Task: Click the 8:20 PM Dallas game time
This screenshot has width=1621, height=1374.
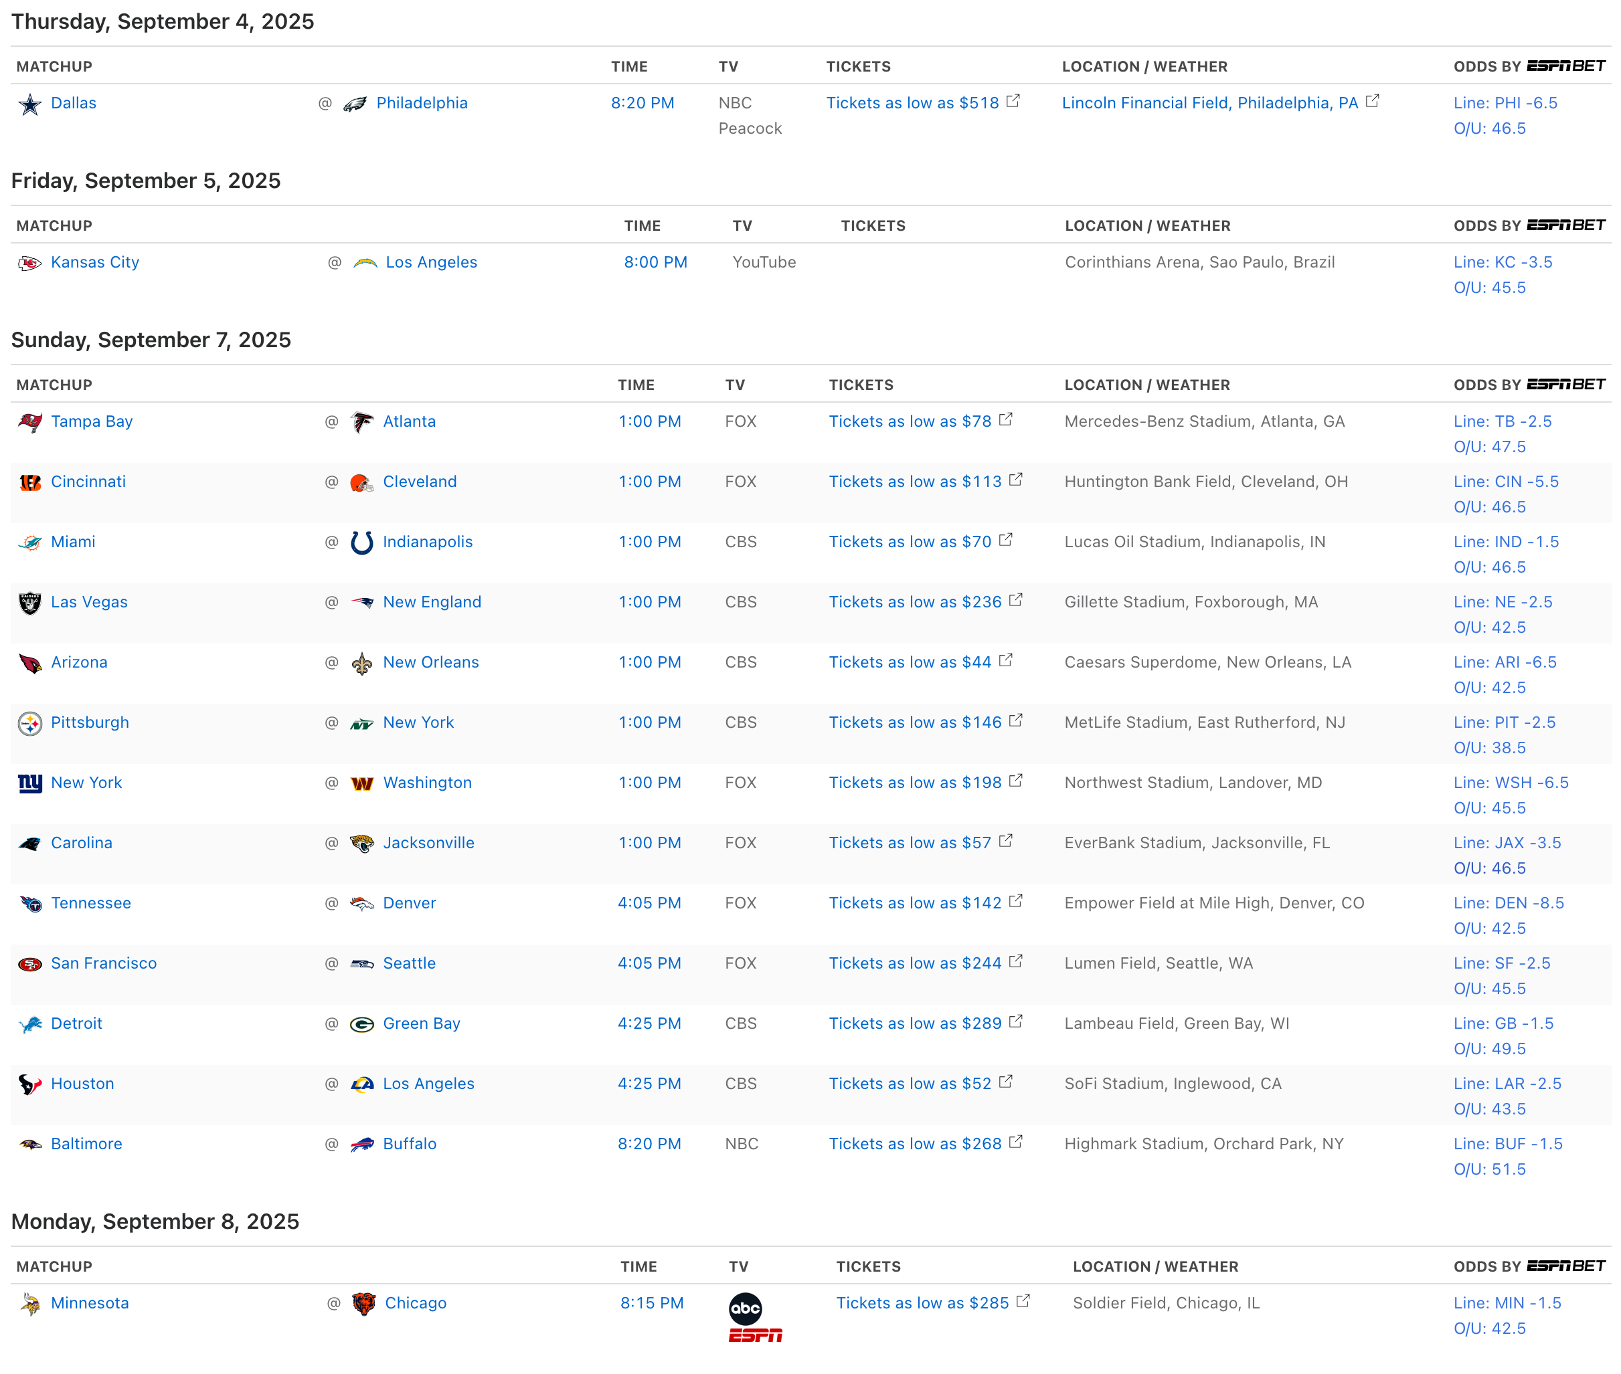Action: click(x=642, y=103)
